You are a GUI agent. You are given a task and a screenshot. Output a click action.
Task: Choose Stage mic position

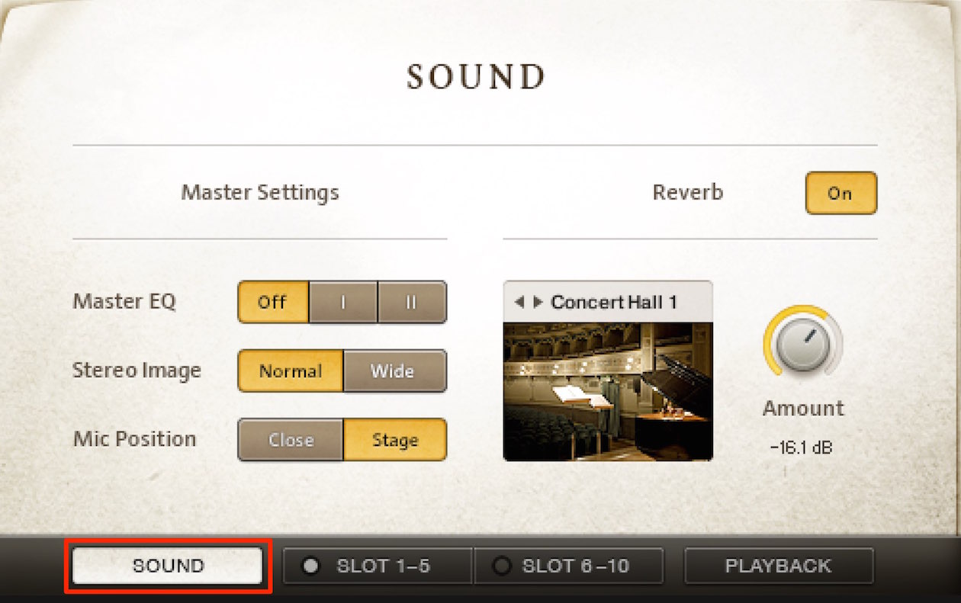pyautogui.click(x=395, y=440)
